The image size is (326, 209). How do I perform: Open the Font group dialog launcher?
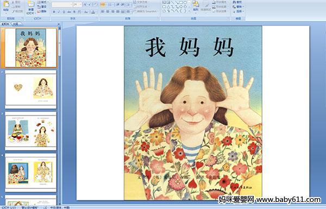(97, 18)
